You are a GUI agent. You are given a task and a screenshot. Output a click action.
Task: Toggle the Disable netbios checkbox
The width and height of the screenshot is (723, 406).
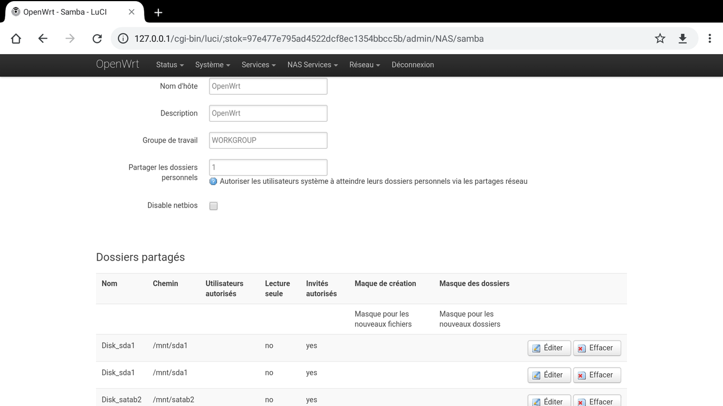click(x=213, y=206)
